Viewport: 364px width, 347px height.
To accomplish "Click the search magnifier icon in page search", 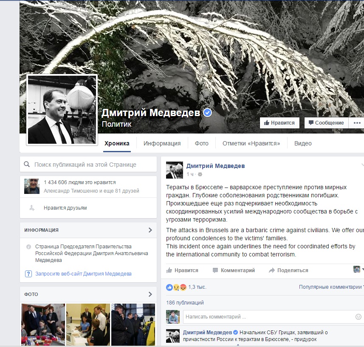I will [27, 165].
